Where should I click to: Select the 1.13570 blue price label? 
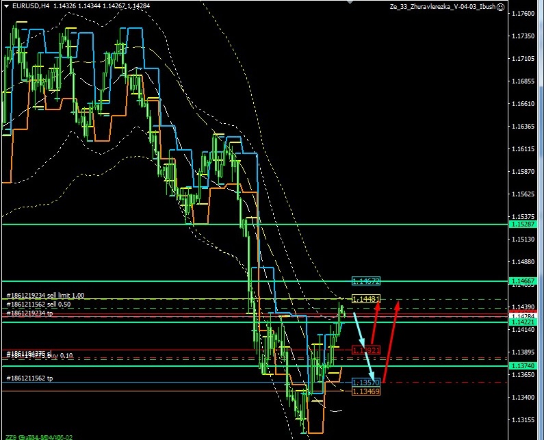click(365, 382)
